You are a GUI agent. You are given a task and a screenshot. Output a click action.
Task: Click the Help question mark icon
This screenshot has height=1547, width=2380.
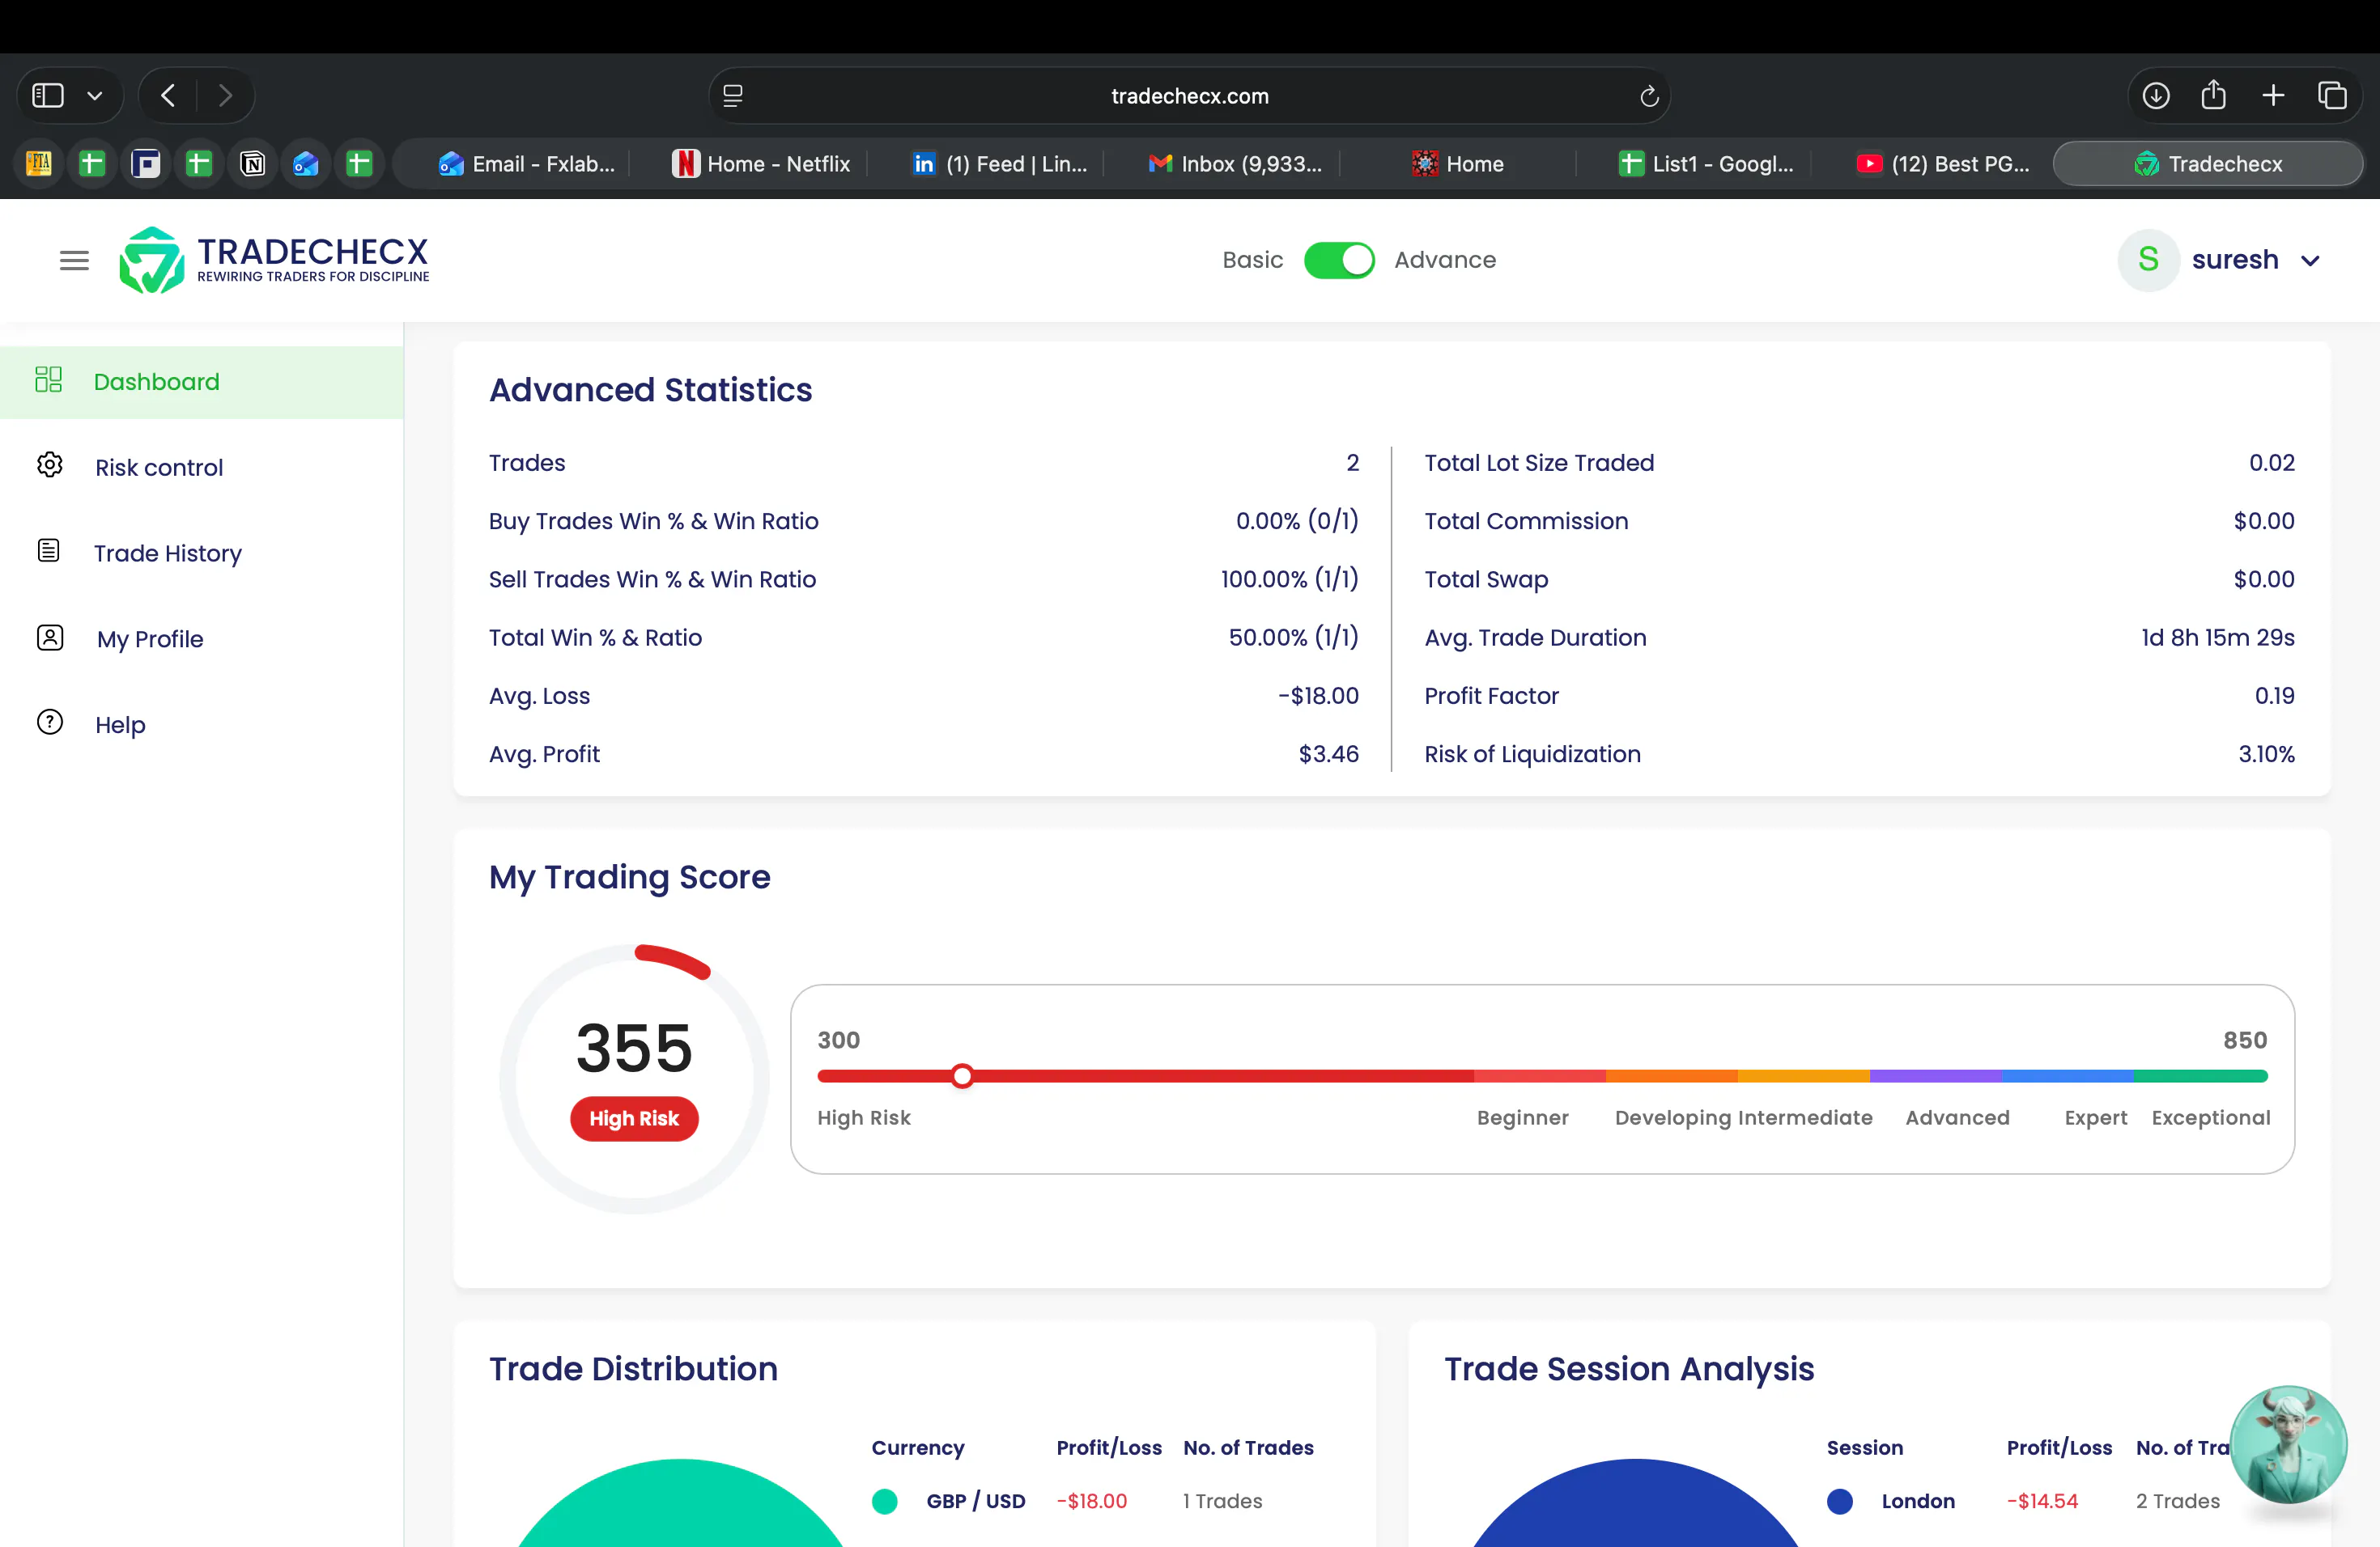pos(50,723)
